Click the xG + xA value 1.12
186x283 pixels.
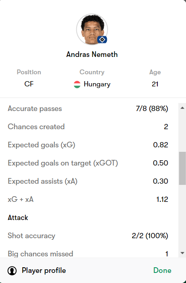point(162,199)
